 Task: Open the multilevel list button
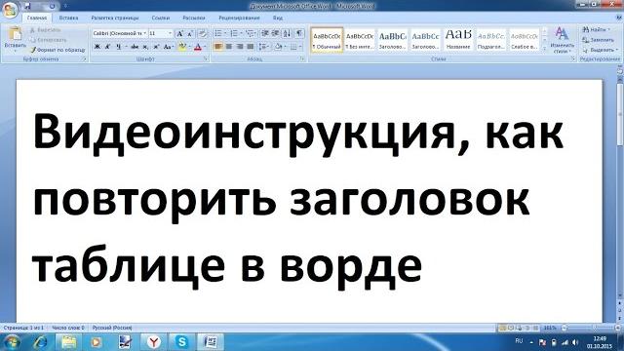coord(252,33)
